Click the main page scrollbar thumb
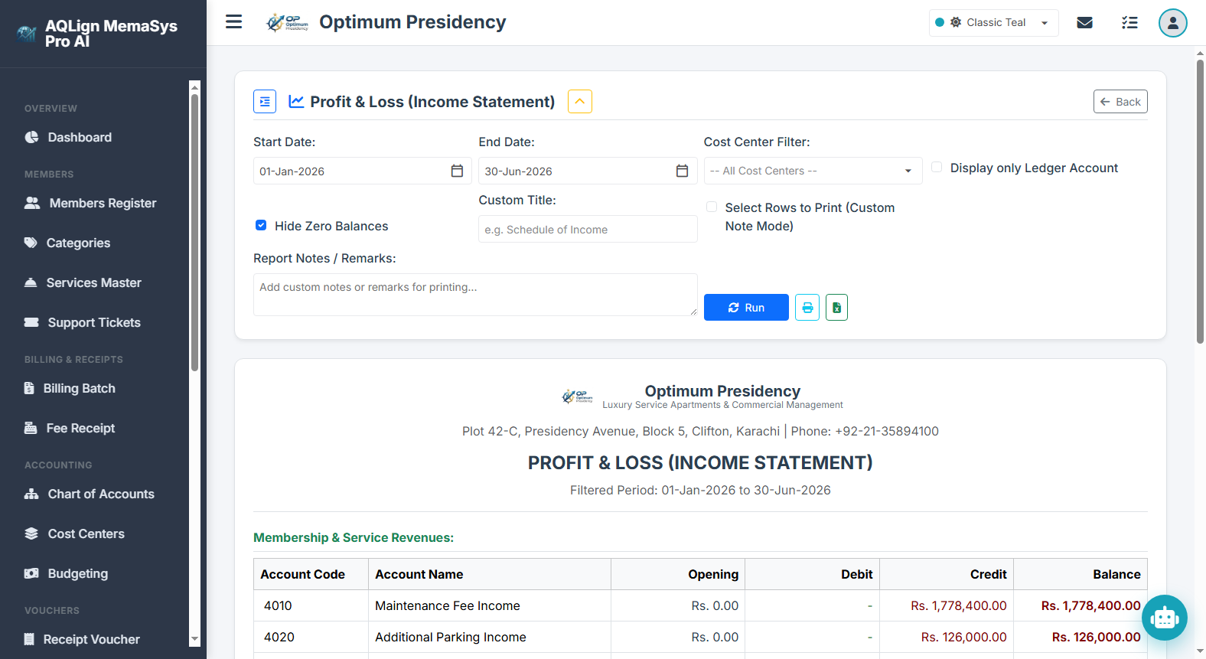Image resolution: width=1206 pixels, height=659 pixels. (1200, 202)
